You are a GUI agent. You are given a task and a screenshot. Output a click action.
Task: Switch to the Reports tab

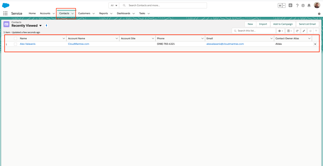click(x=103, y=13)
